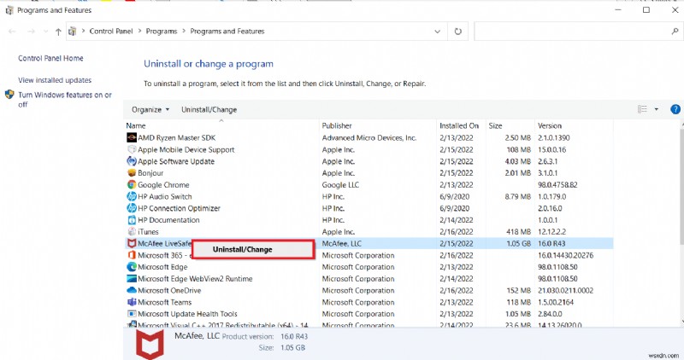The image size is (684, 360).
Task: Click the Programs breadcrumb
Action: [x=162, y=32]
